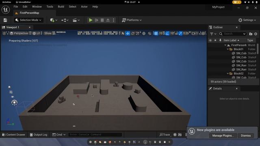Activate the Rotate gizmo tool

[x=133, y=34]
